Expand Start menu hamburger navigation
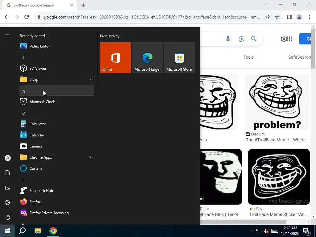 [x=8, y=36]
